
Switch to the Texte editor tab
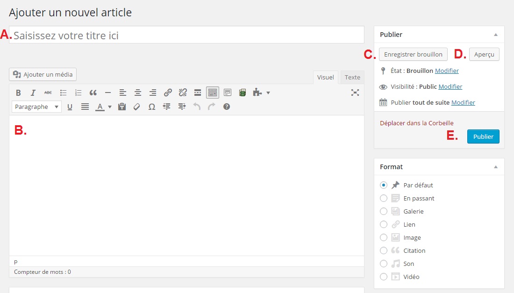point(352,78)
